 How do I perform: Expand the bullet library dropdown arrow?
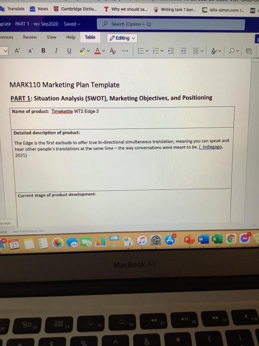tap(147, 51)
